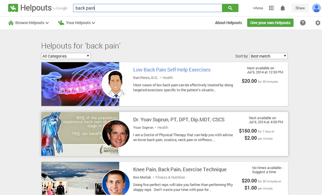Open the All Categories dropdown
The width and height of the screenshot is (322, 195).
coord(66,56)
